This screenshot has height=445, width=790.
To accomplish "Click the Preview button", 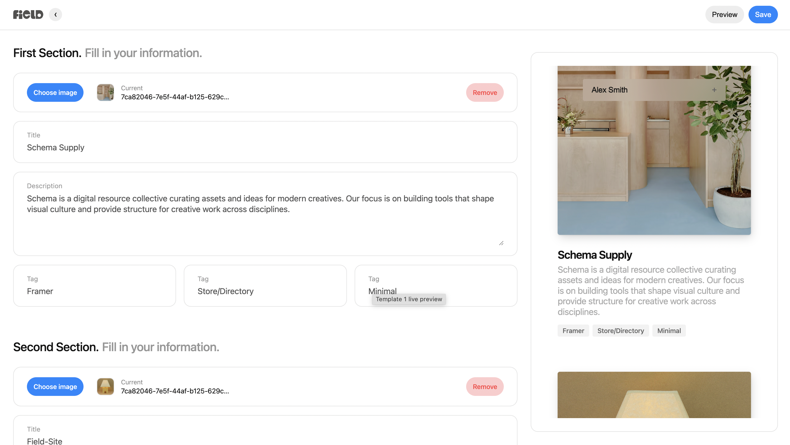I will pyautogui.click(x=724, y=14).
